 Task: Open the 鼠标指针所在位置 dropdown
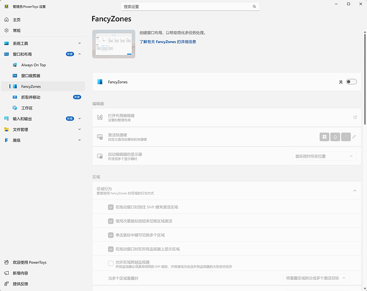[x=324, y=156]
